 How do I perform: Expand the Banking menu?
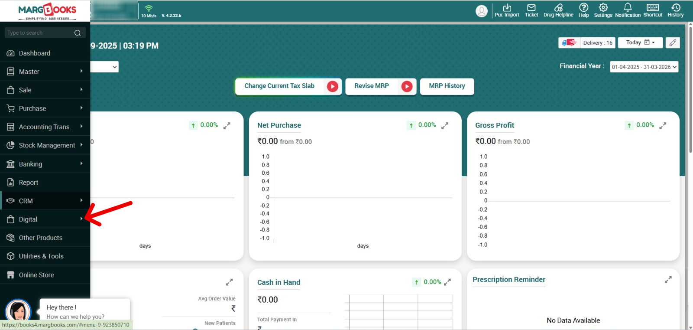click(x=45, y=164)
